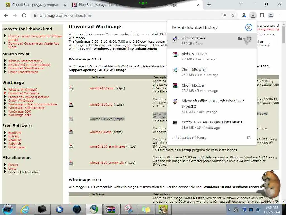286x215 pixels.
Task: Open Chrome Labs flask icon
Action: [244, 16]
